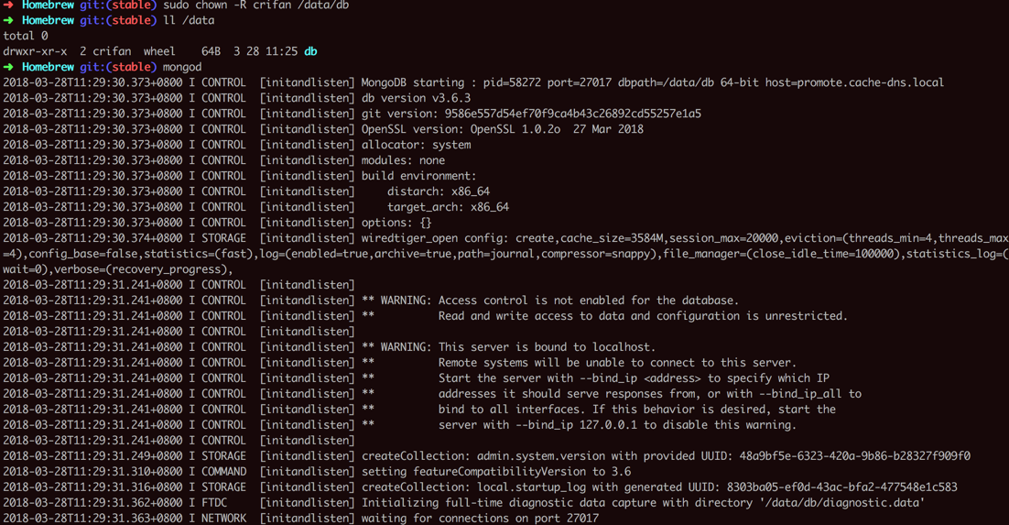Select the 'll /data' command
This screenshot has width=1009, height=525.
[189, 20]
